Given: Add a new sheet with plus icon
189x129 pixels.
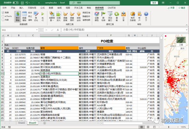Looking at the screenshot, I should (x=45, y=123).
